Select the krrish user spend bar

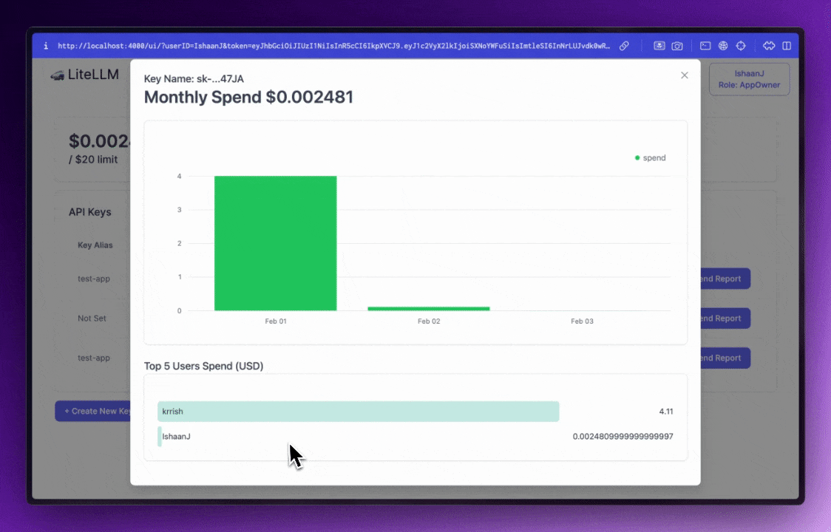click(359, 411)
